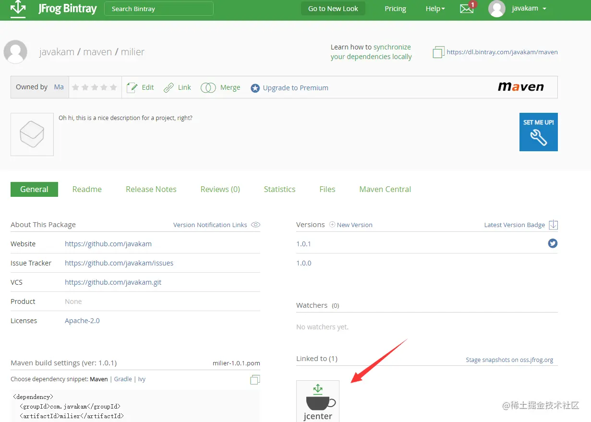Select the Gradle dependency snippet option
Image resolution: width=591 pixels, height=422 pixels.
coord(123,379)
